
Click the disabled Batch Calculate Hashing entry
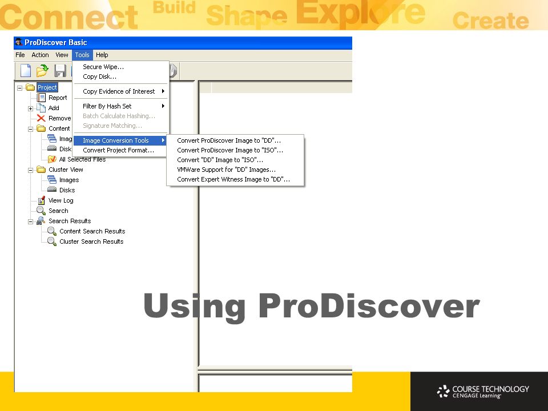120,116
